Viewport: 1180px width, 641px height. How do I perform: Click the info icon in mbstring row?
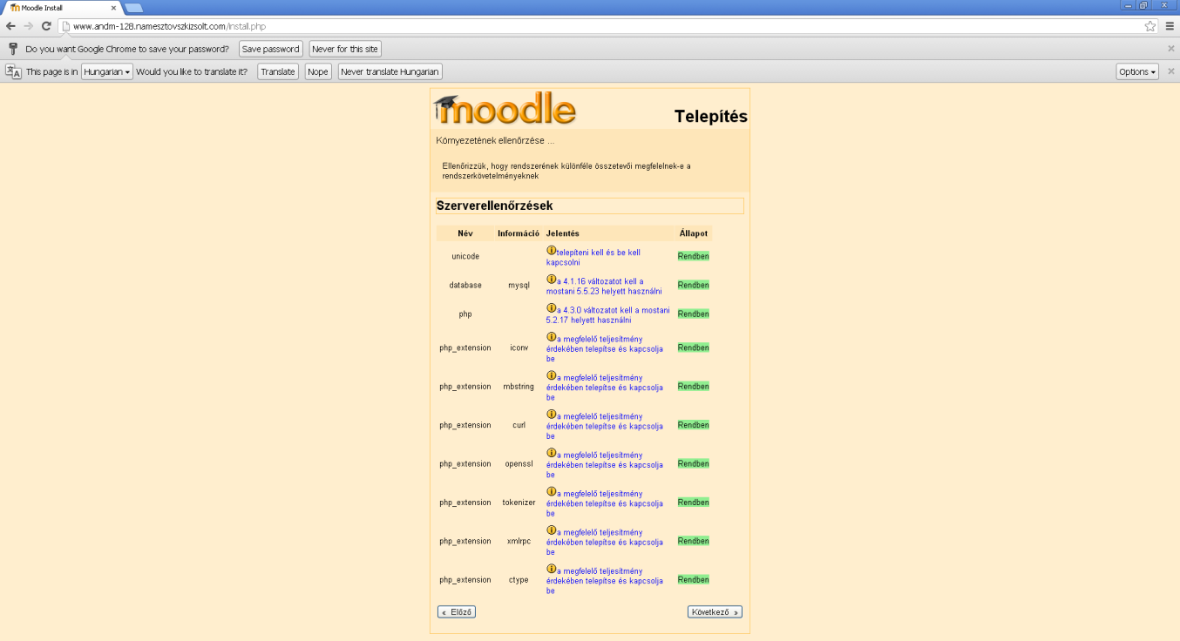click(x=551, y=375)
